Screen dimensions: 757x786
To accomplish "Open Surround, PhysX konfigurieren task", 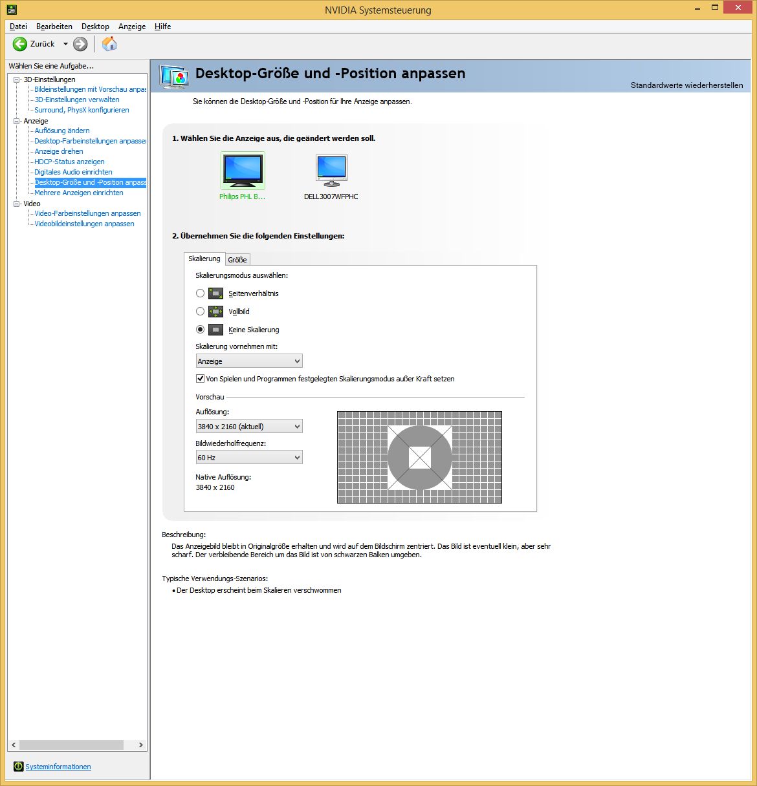I will click(82, 110).
